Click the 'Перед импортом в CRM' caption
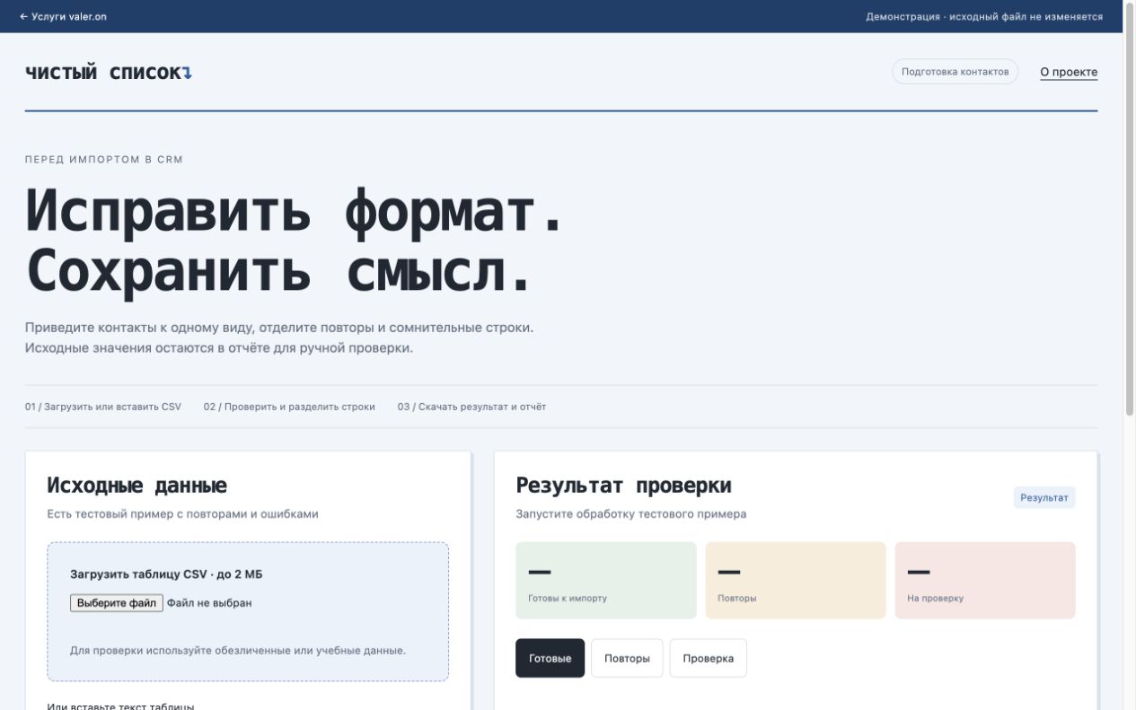This screenshot has height=710, width=1136. pos(104,160)
